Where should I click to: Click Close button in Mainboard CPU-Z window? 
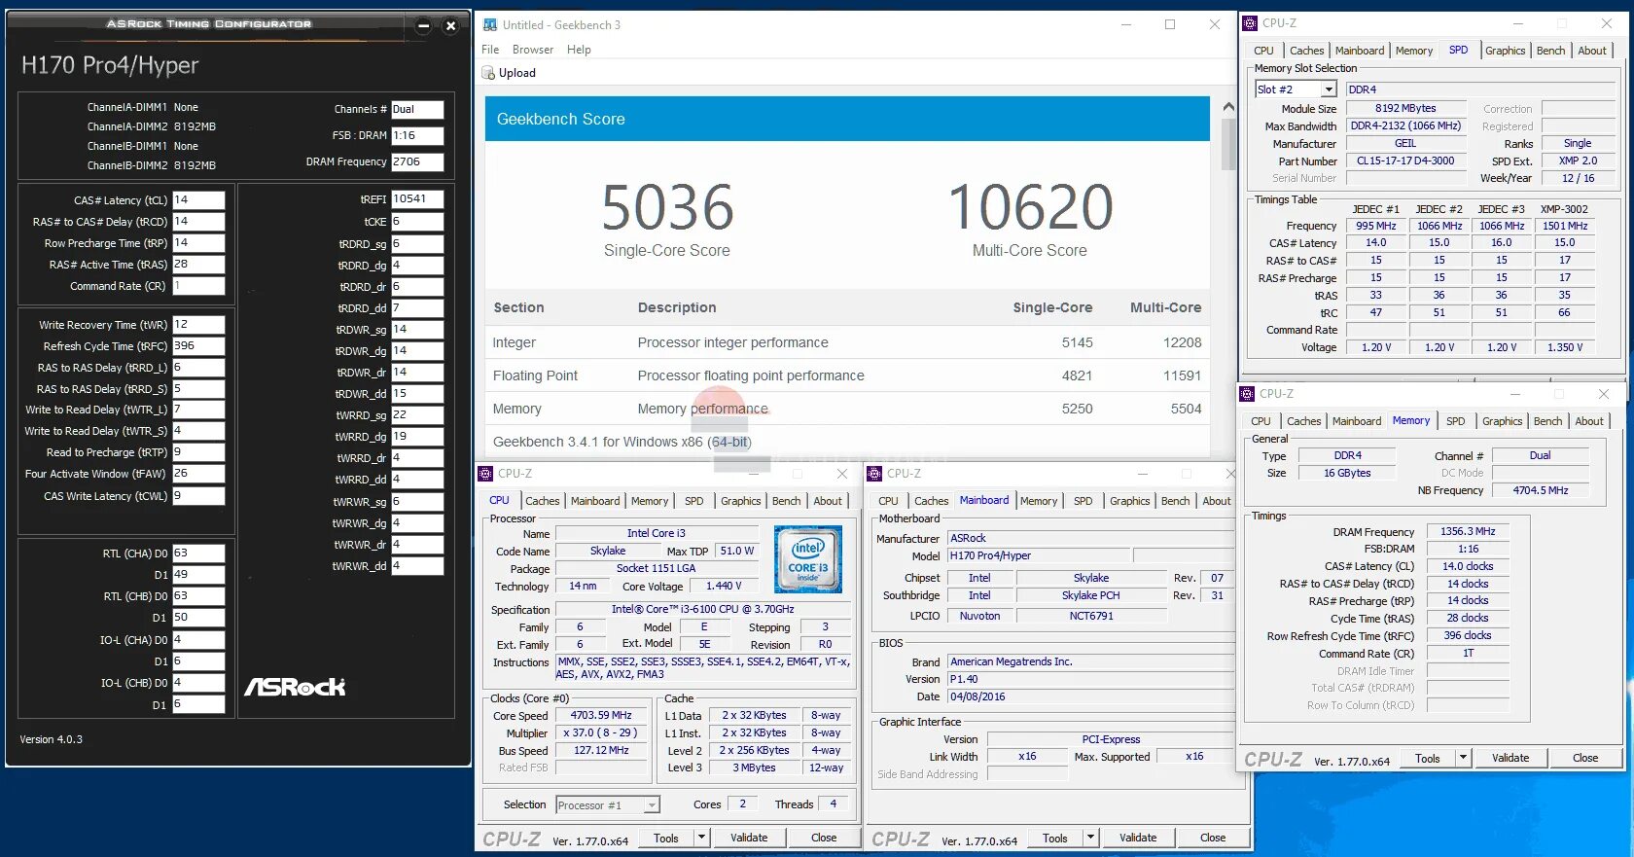tap(1213, 838)
